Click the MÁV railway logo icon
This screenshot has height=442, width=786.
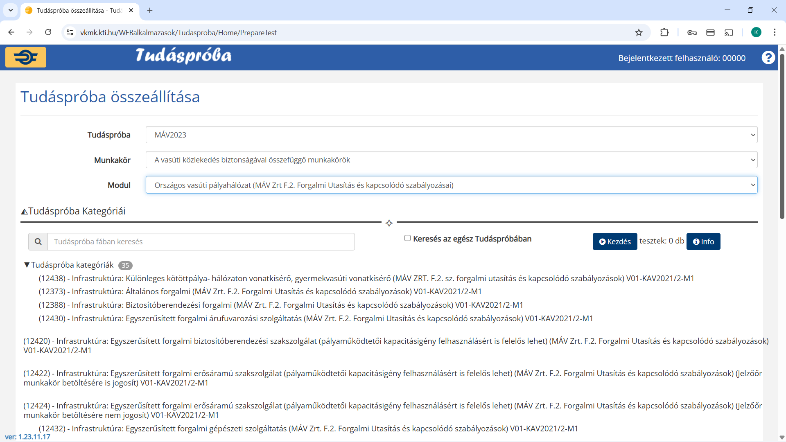26,57
